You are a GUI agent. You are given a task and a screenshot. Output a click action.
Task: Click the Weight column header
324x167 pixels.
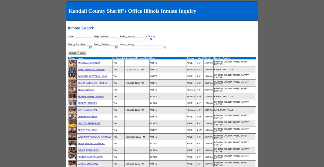[x=208, y=58]
